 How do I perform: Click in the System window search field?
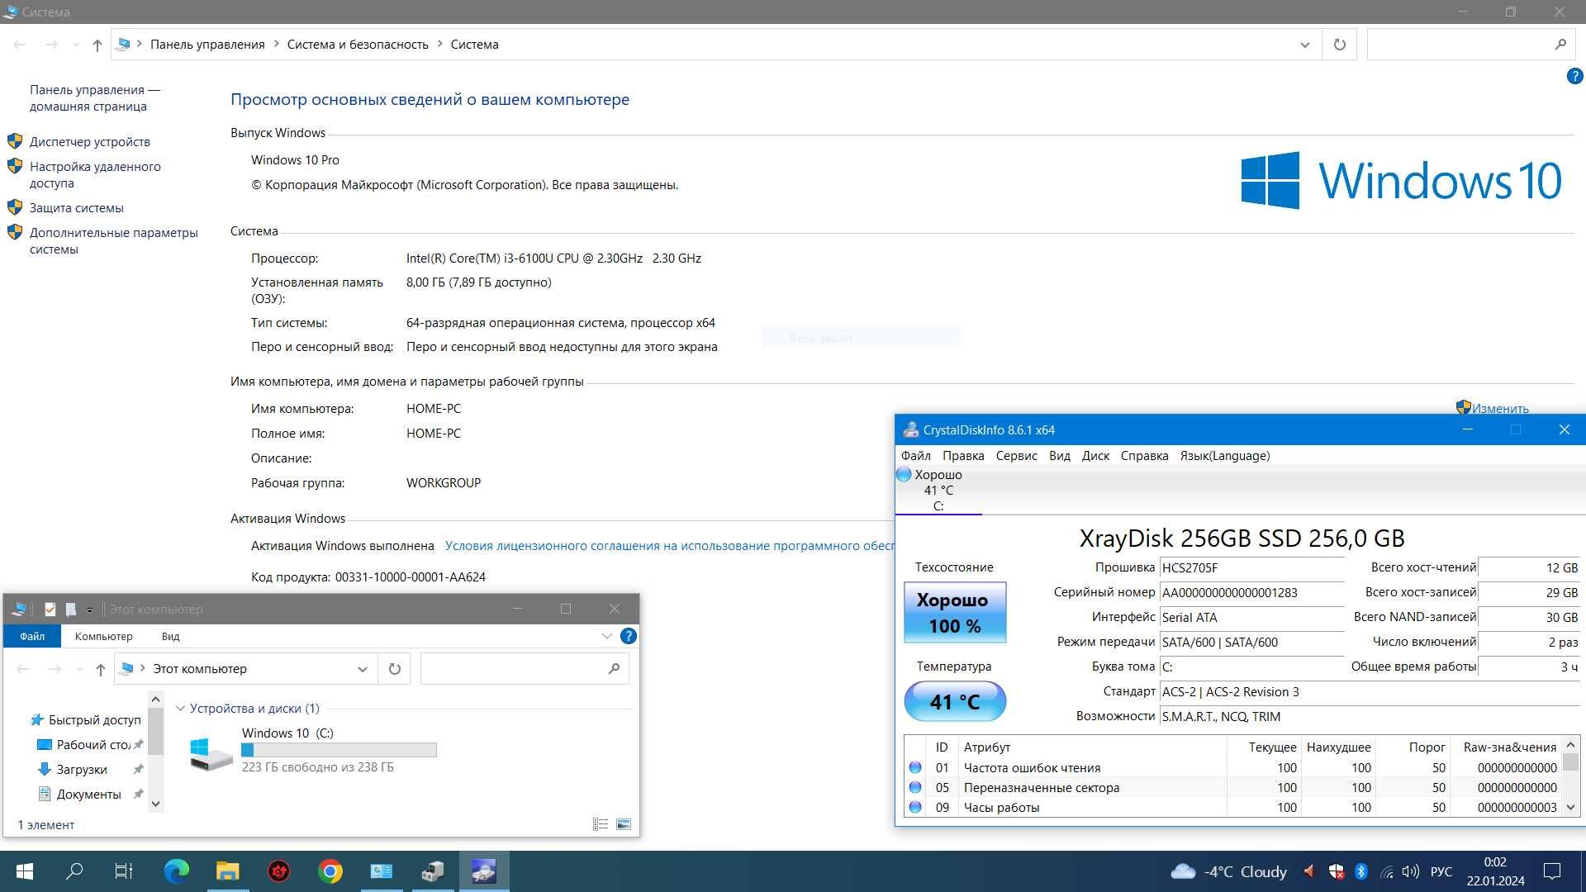tap(1458, 45)
